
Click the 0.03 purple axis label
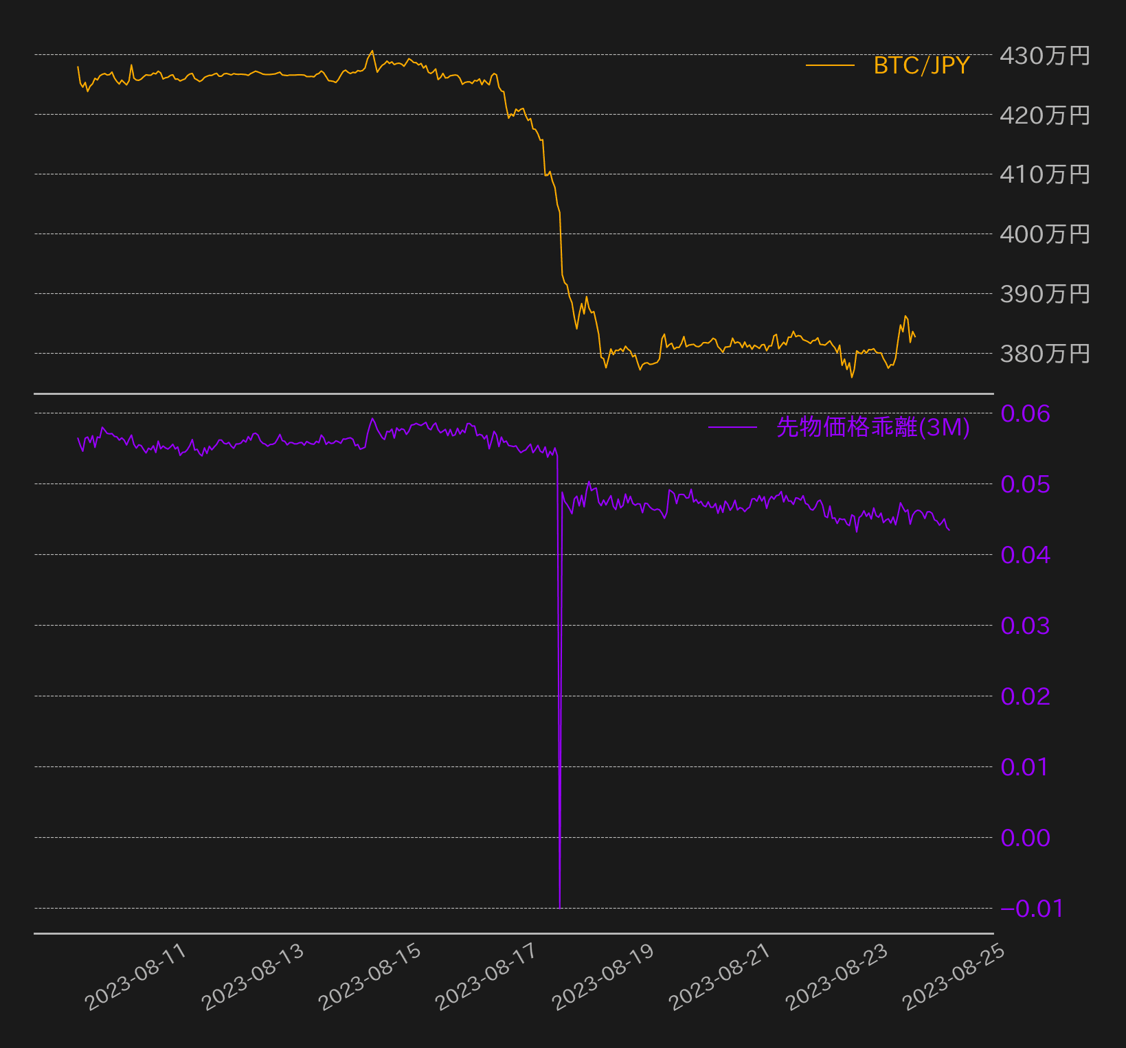click(1025, 626)
